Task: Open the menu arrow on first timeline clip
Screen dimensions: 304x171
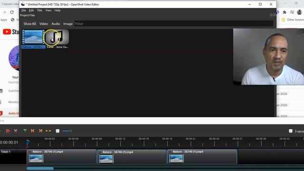Action: (x=29, y=152)
